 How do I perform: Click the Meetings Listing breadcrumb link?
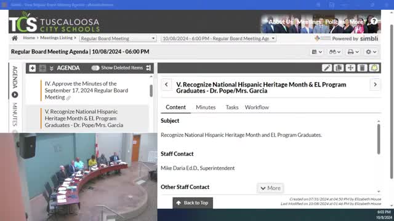point(56,38)
